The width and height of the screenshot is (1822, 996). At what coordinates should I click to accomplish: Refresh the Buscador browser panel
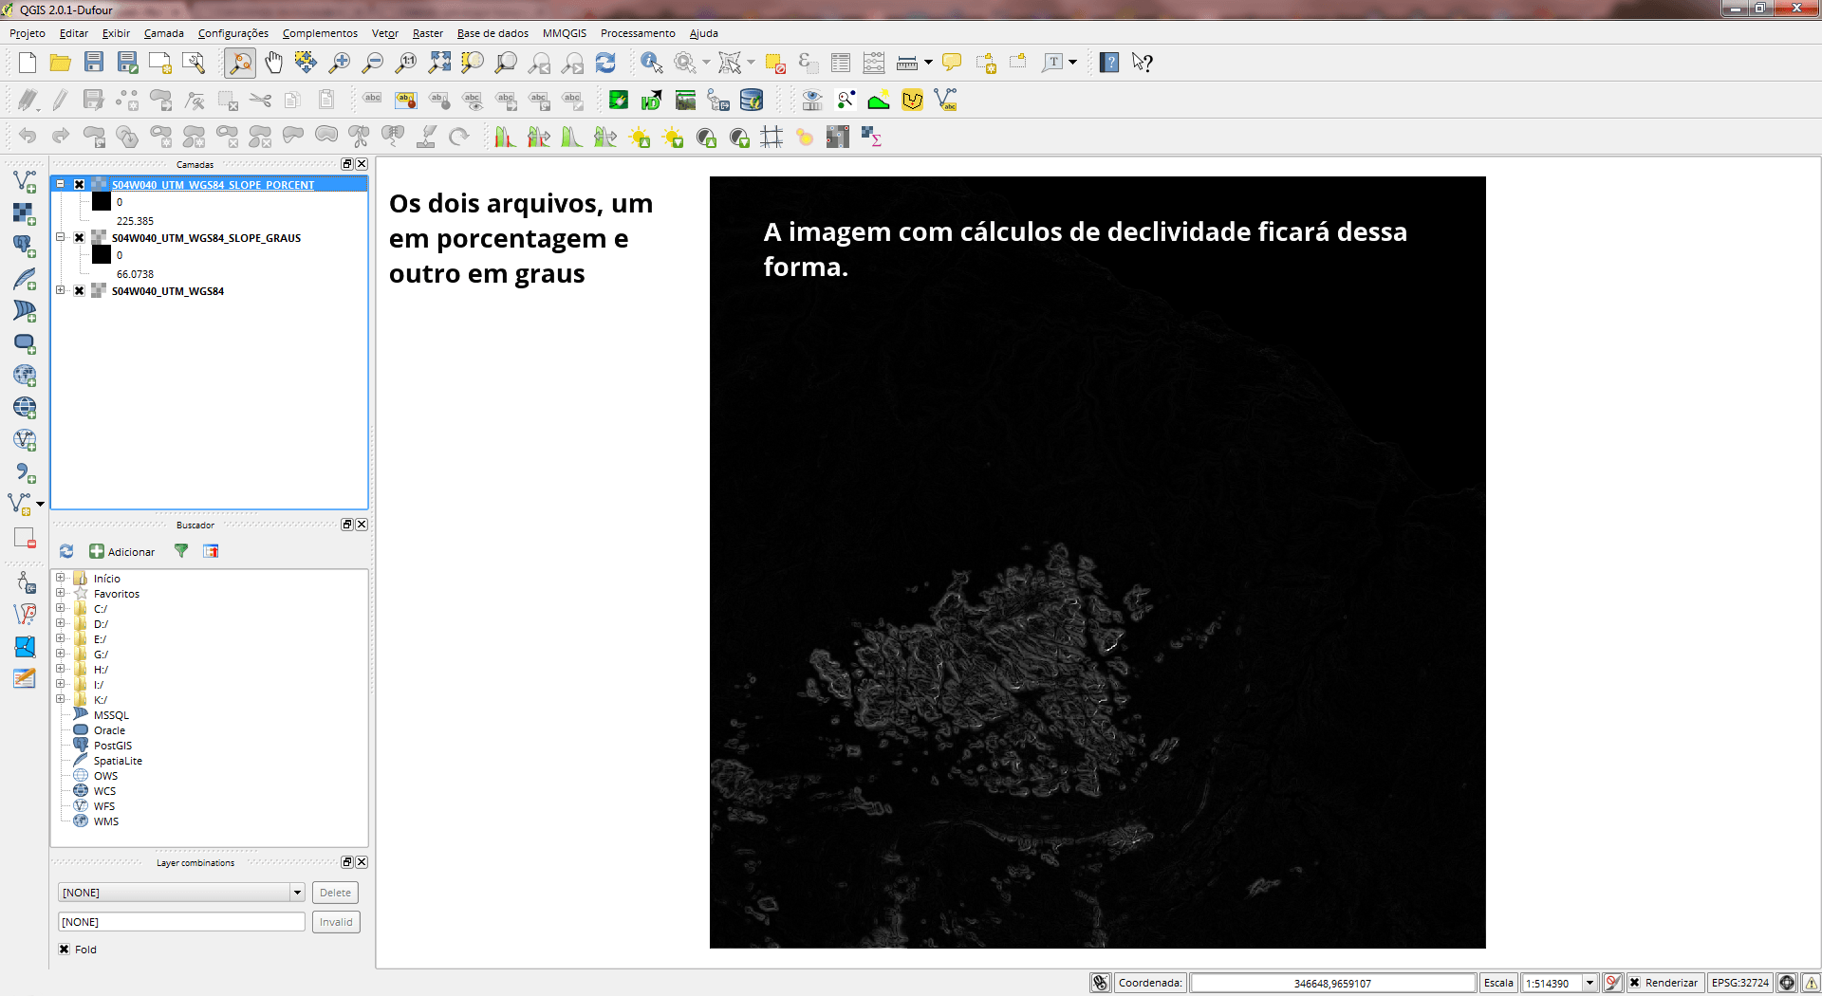click(x=66, y=551)
